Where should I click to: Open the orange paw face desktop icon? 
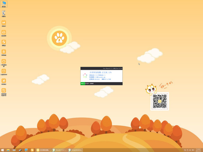pyautogui.click(x=4, y=62)
